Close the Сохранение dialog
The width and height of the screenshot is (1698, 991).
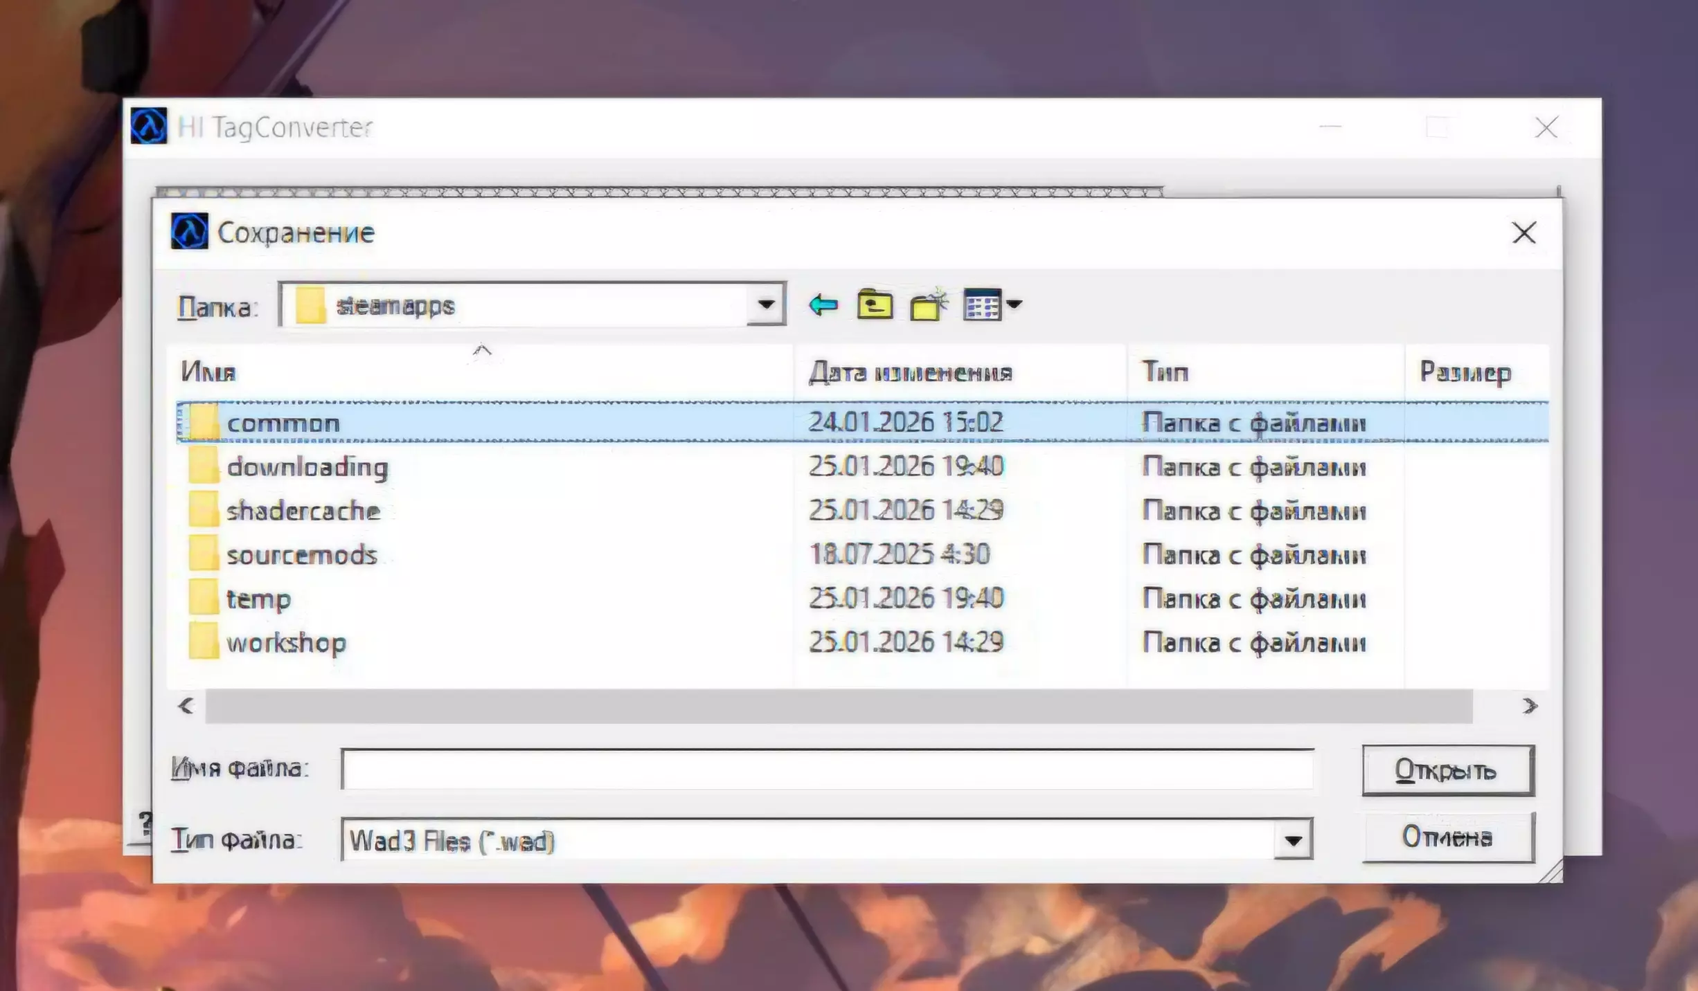1523,233
